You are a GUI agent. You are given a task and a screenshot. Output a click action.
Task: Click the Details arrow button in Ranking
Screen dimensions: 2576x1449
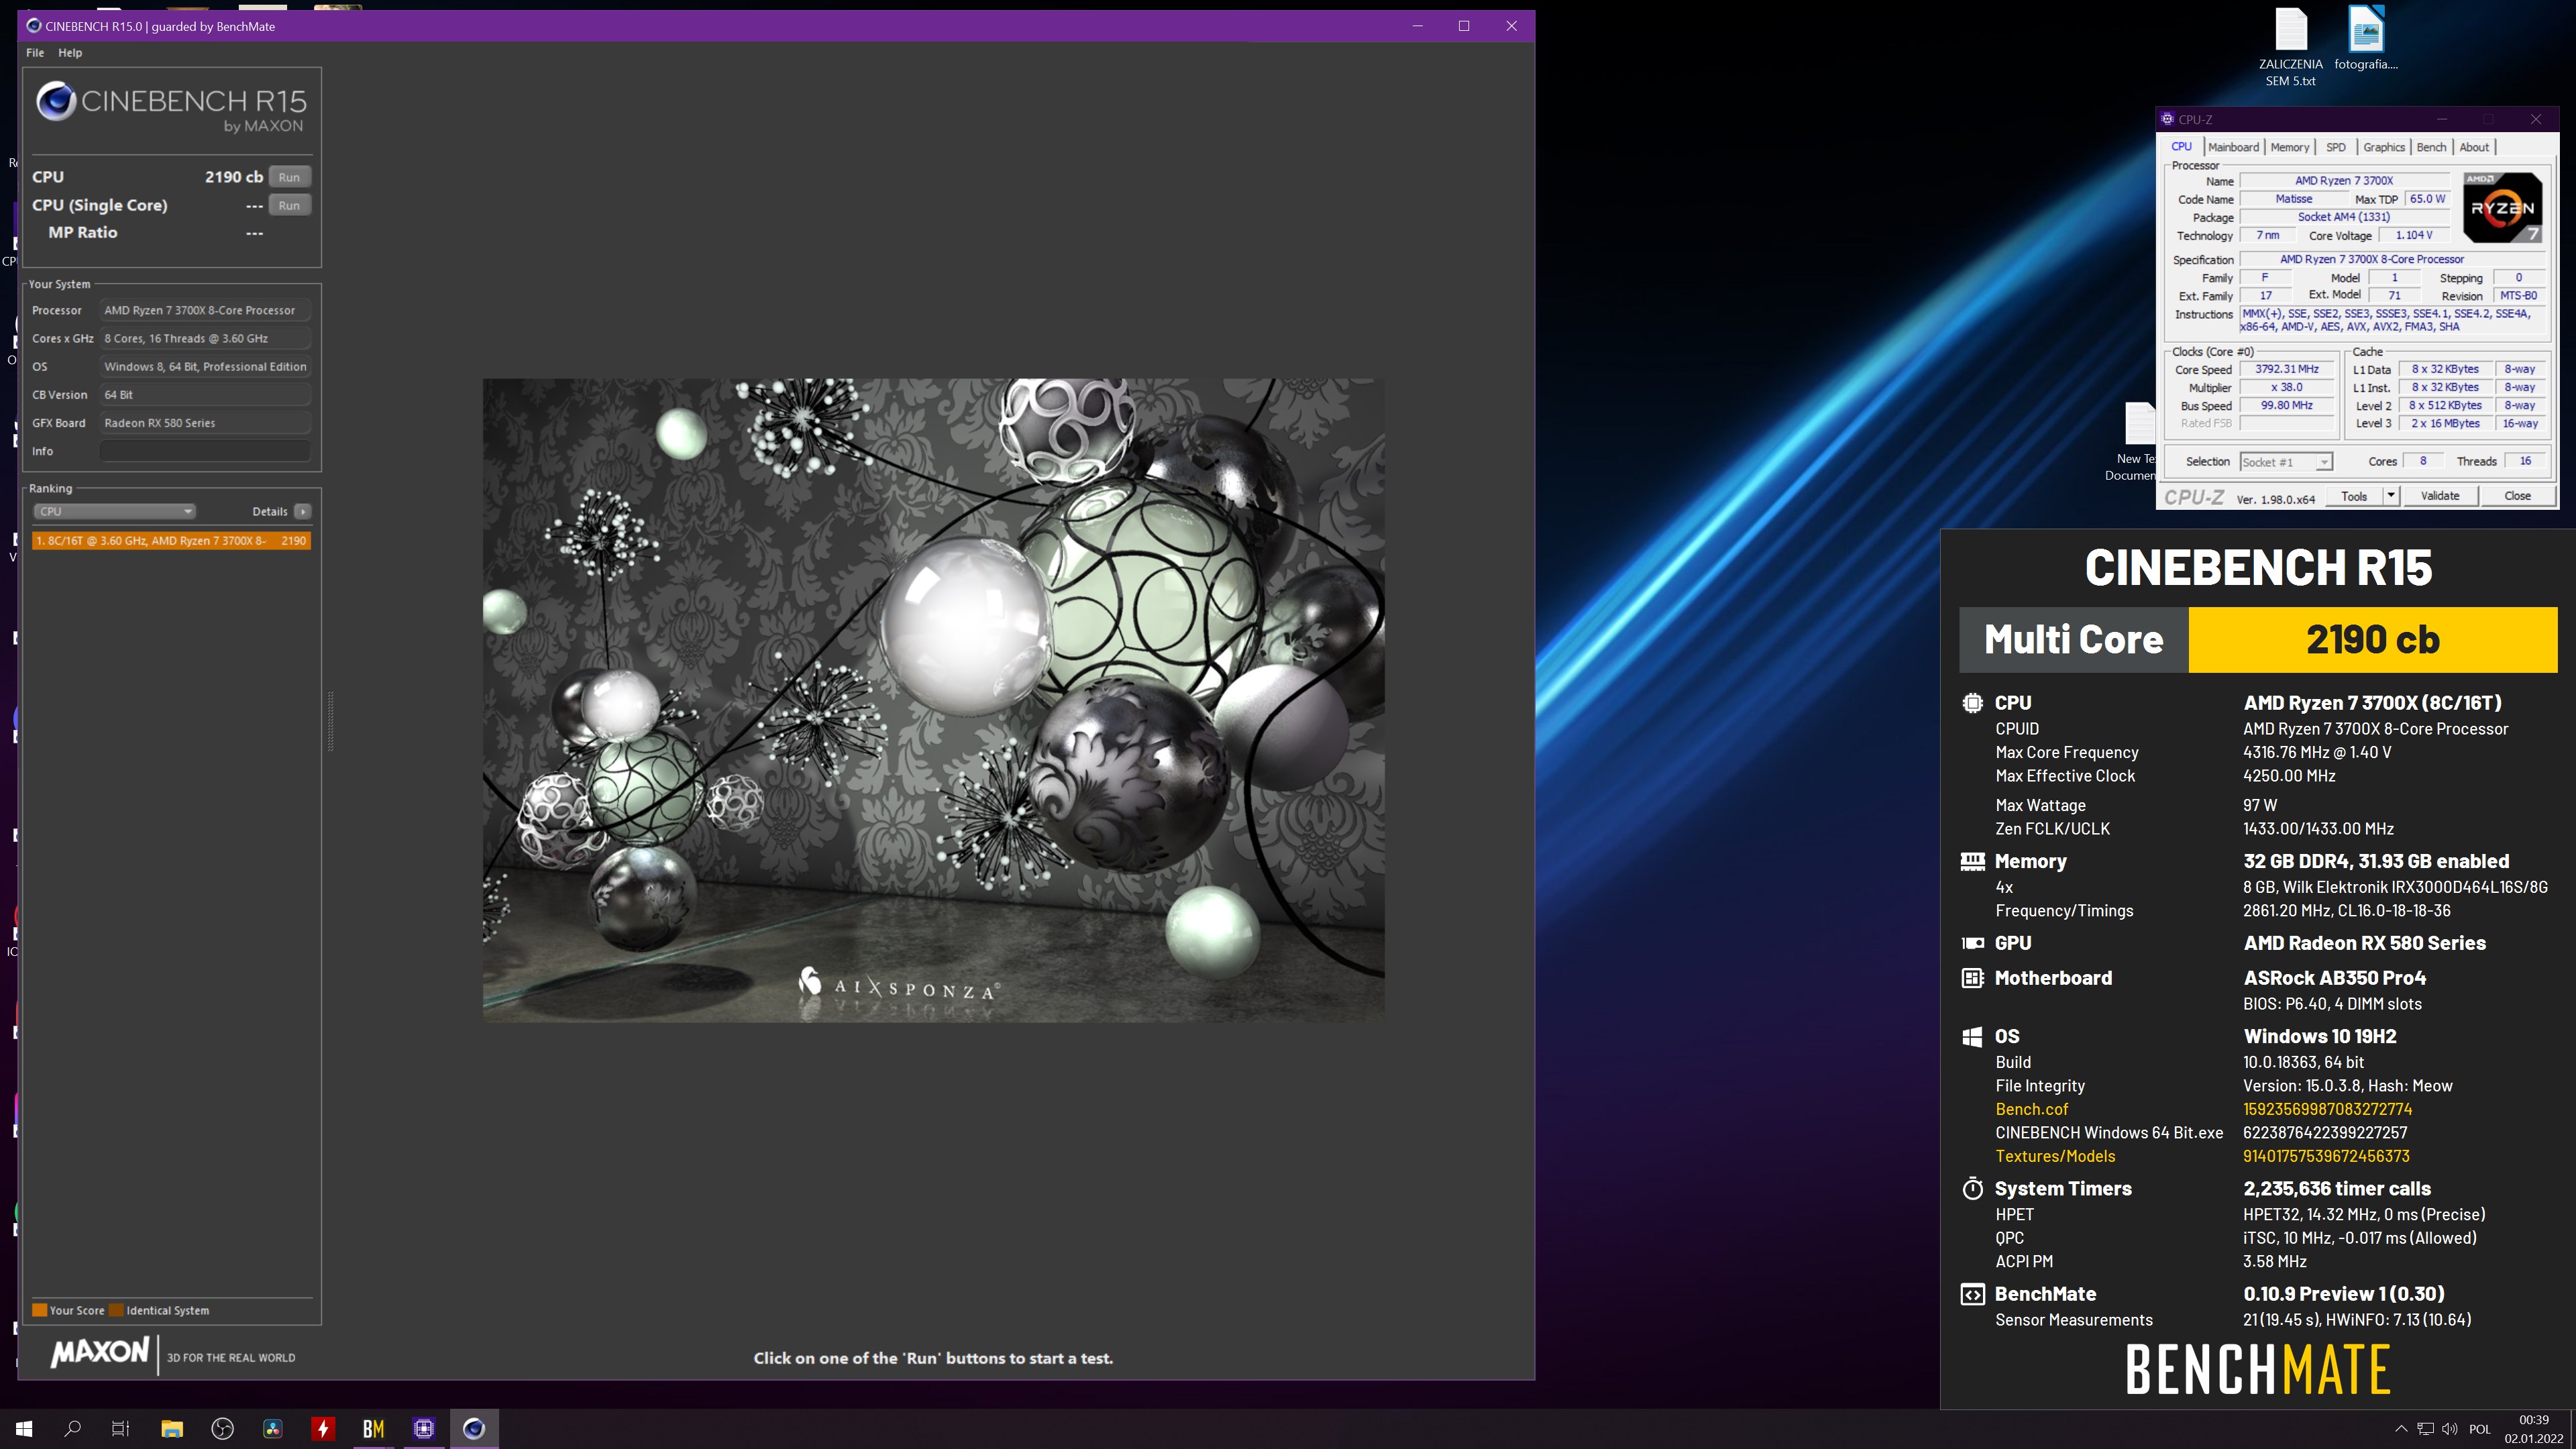(303, 511)
